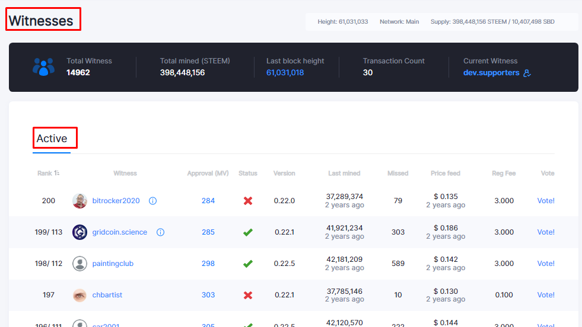Open the info icon next to bitrocker2020
Viewport: 582px width, 327px height.
click(x=152, y=201)
